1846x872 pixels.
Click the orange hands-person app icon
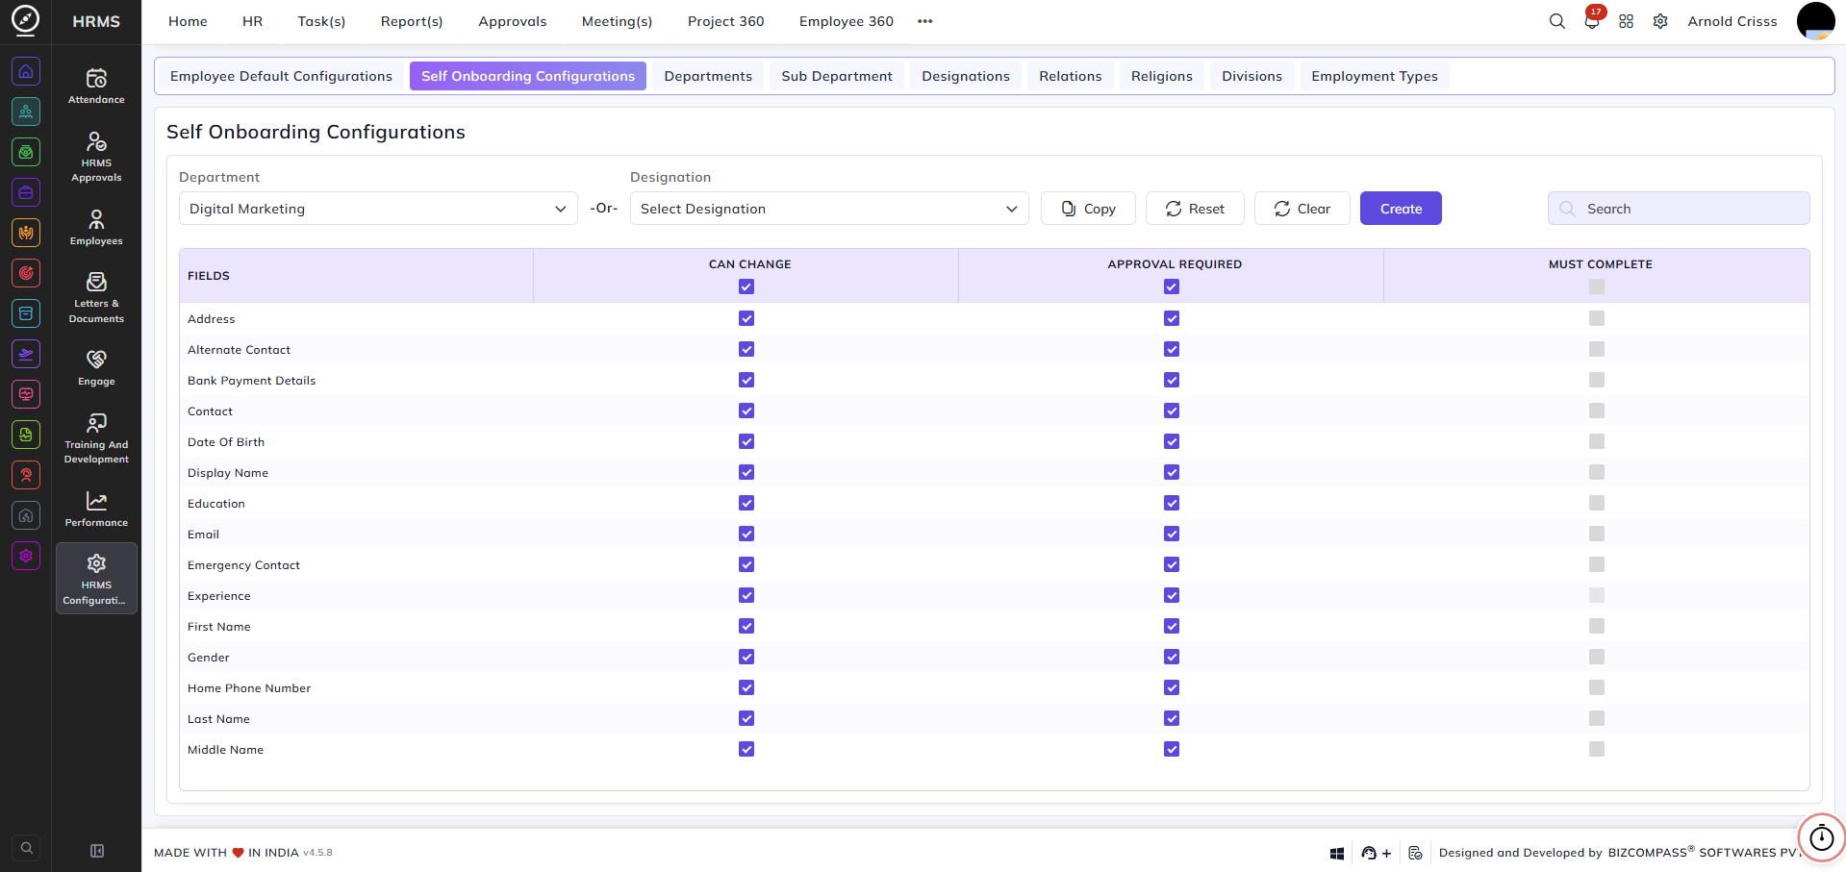tap(26, 233)
